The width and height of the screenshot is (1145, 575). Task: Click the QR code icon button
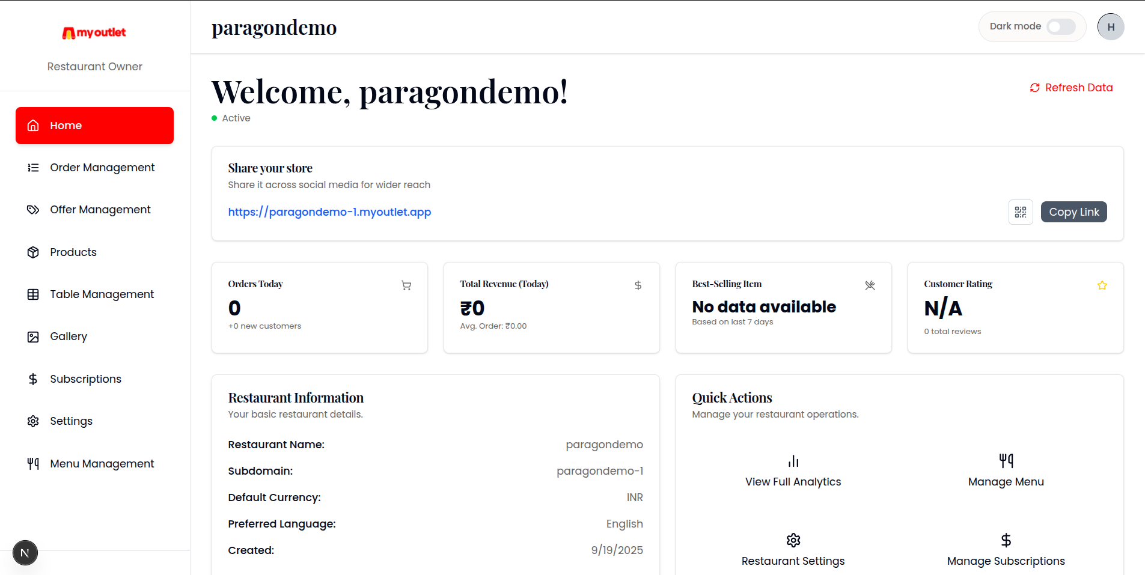(x=1020, y=212)
